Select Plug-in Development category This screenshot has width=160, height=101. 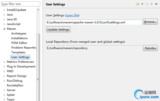pyautogui.click(x=21, y=66)
